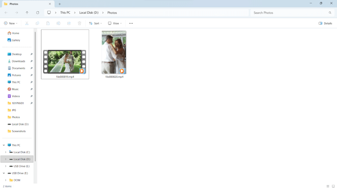Select the file000020.mp4 video thumbnail

tap(114, 52)
